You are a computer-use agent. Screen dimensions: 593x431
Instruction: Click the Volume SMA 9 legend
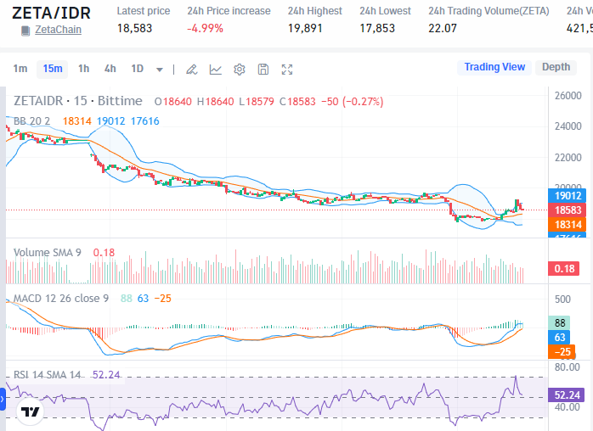[48, 252]
